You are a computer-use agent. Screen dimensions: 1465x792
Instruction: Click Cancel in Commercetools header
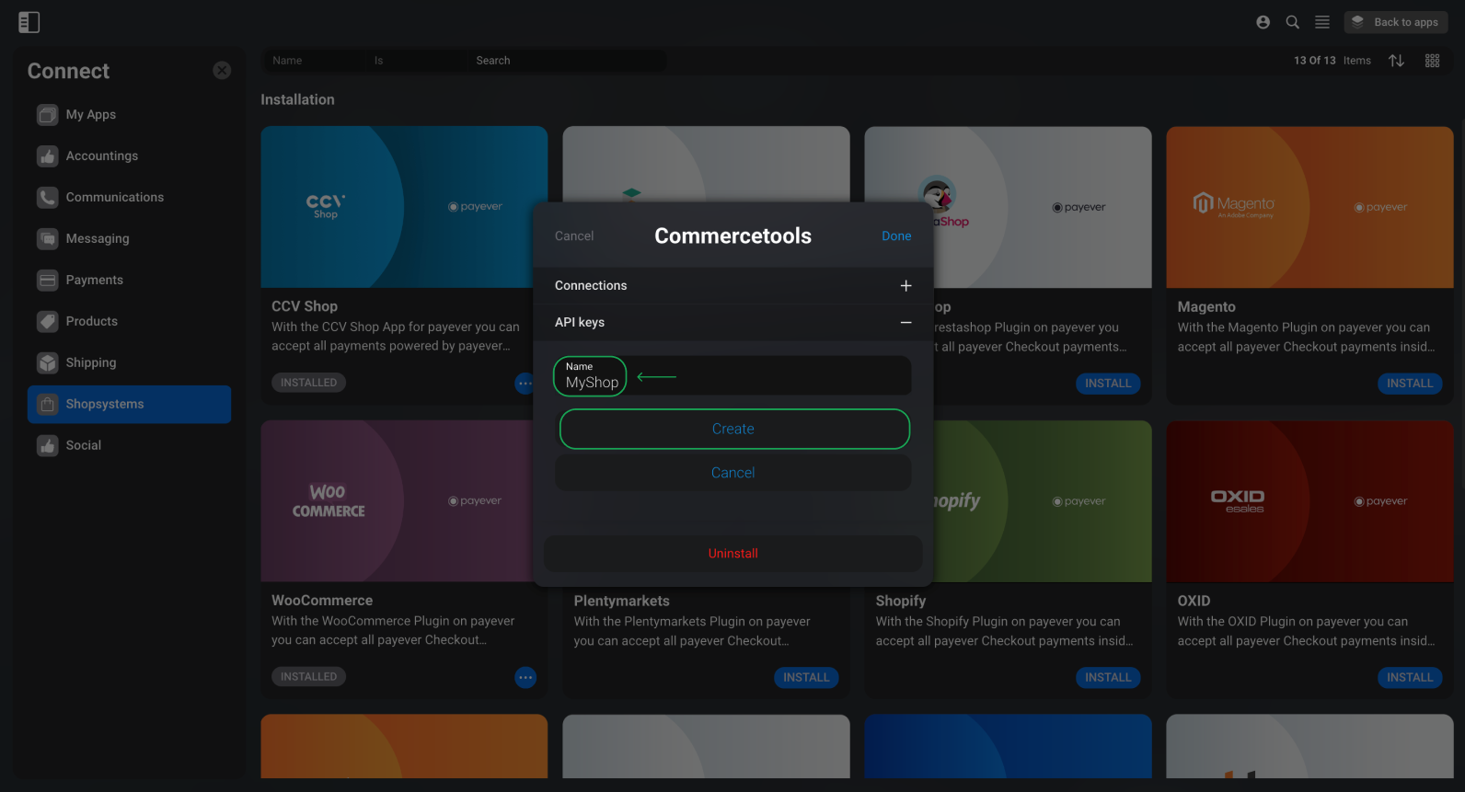(574, 236)
